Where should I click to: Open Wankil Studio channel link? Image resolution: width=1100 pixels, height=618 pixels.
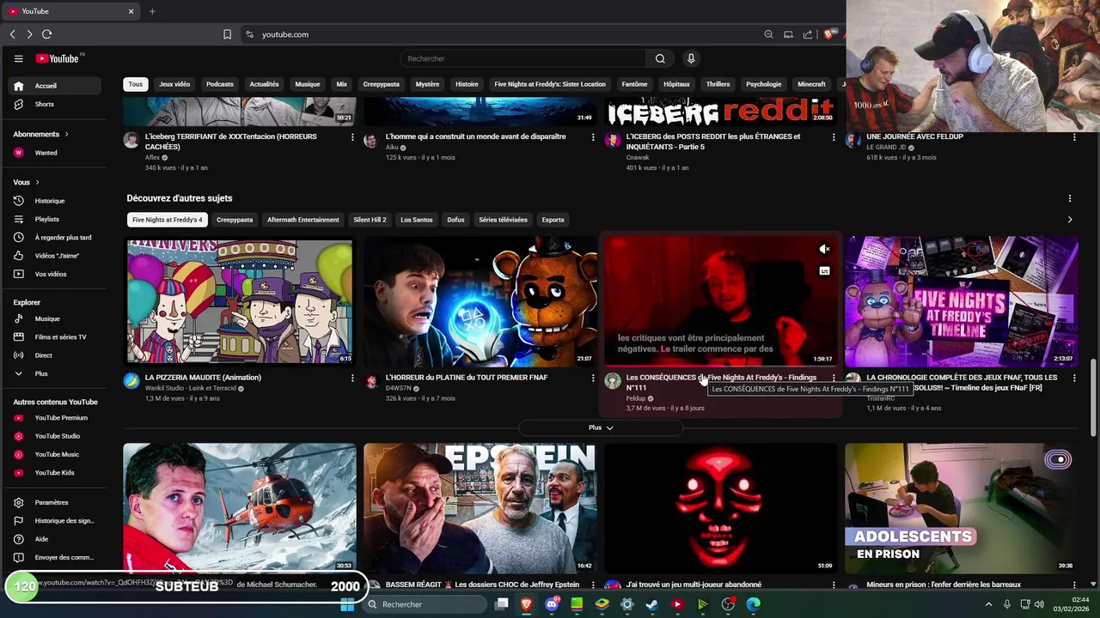pos(190,388)
